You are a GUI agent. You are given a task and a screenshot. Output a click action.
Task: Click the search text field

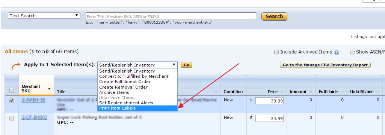[x=171, y=16]
